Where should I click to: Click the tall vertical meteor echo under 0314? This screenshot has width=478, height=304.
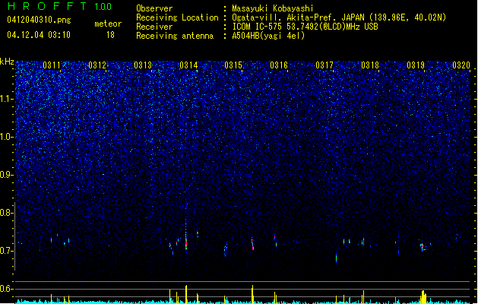click(x=186, y=229)
